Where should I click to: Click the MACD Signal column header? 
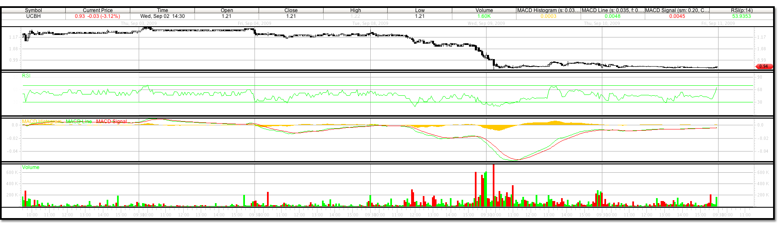point(677,10)
